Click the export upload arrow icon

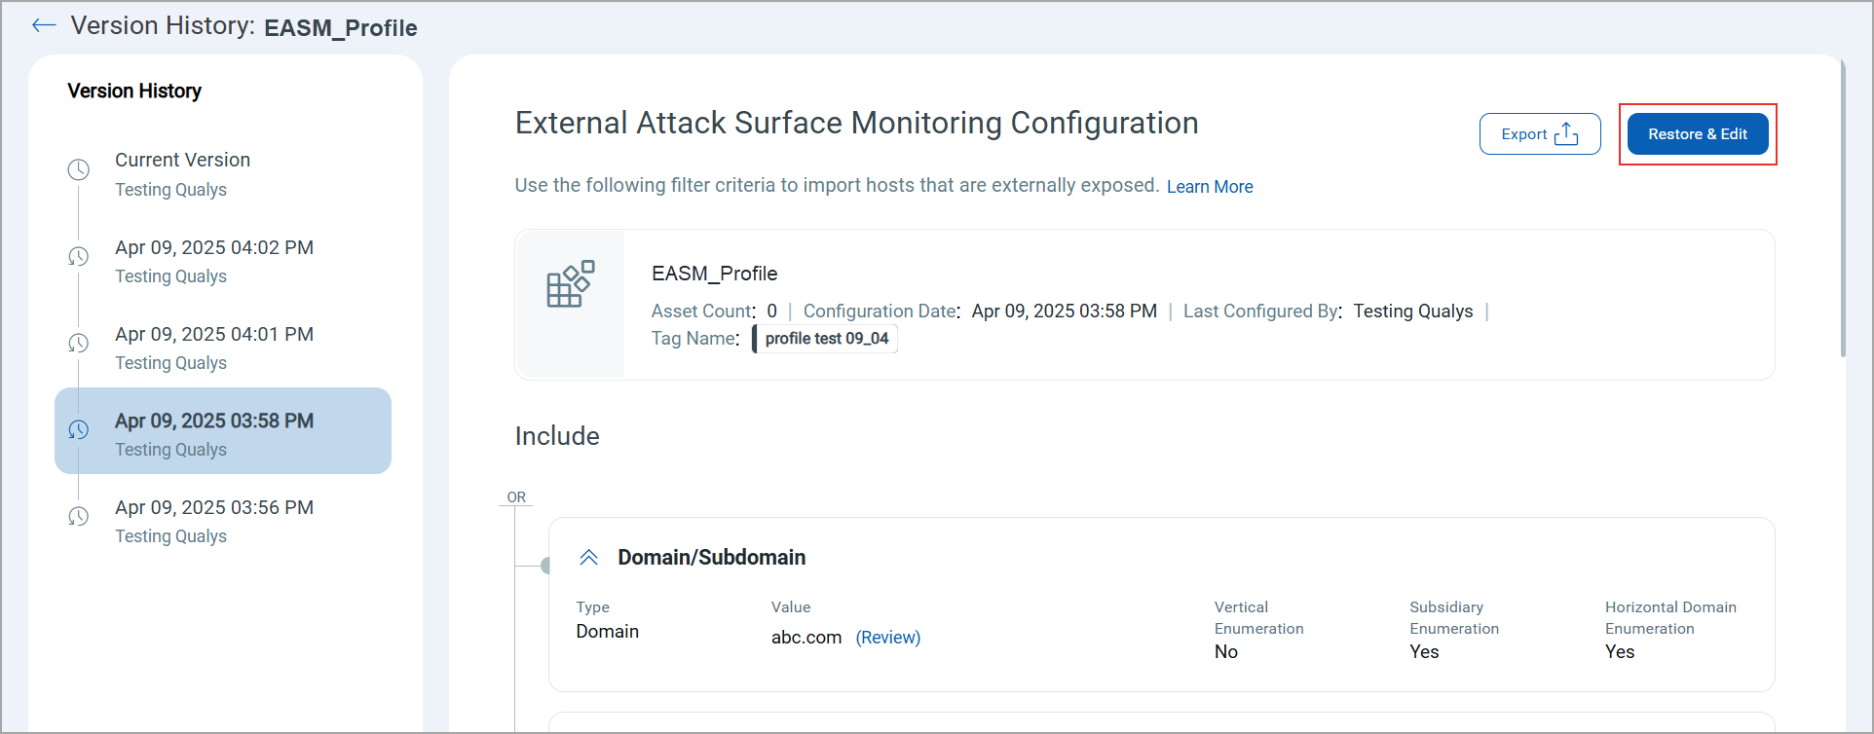tap(1566, 134)
